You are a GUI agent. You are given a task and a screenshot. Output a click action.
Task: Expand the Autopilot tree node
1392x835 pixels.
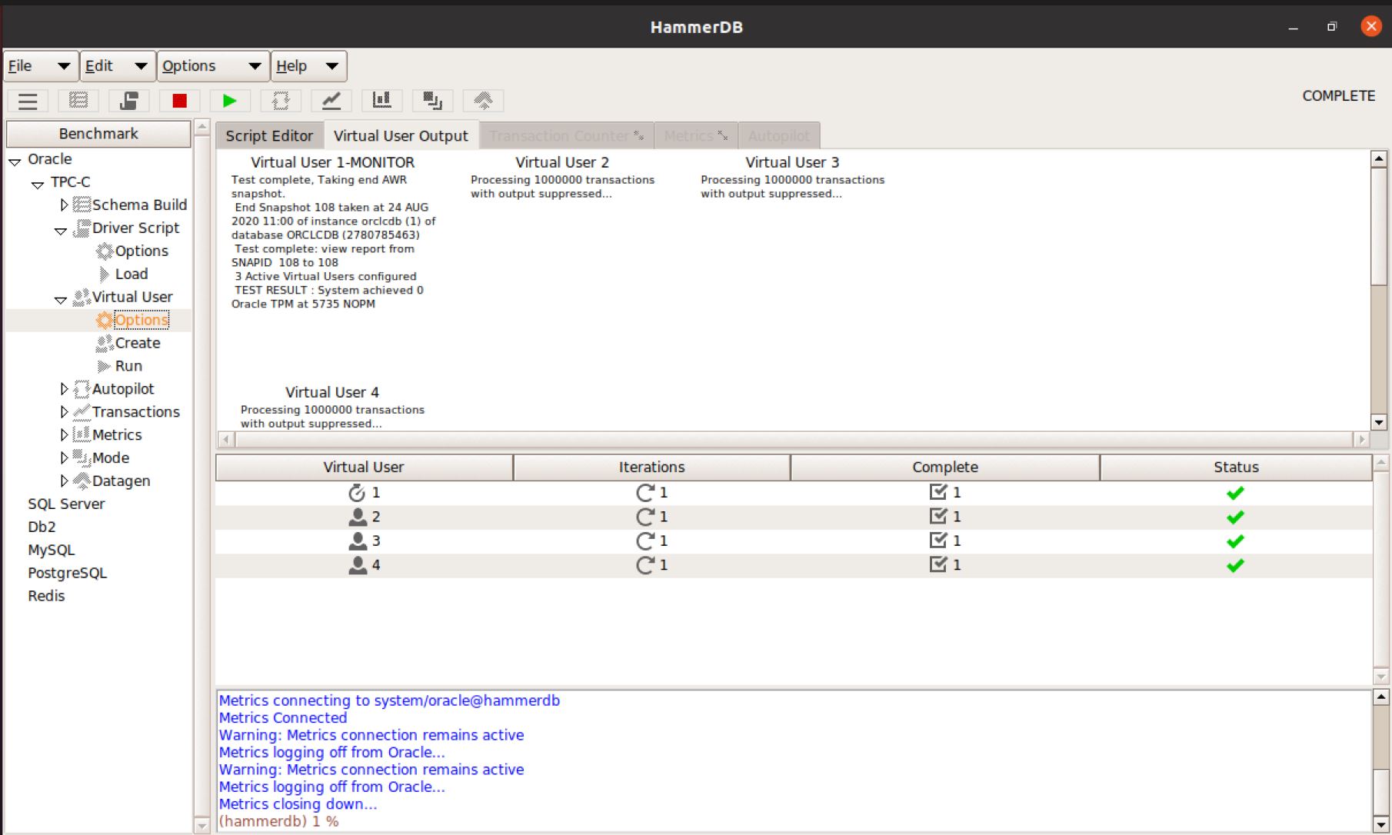point(64,390)
